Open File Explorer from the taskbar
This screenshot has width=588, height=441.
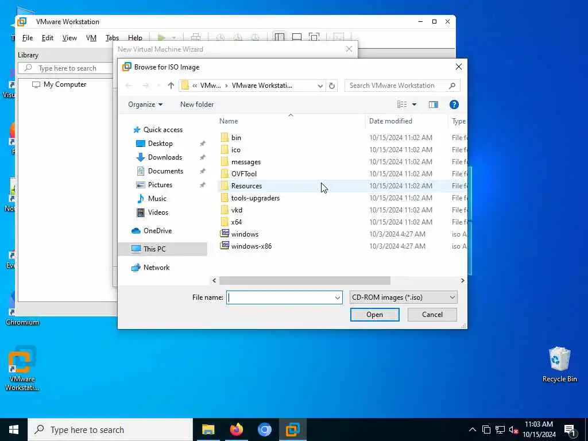click(208, 430)
